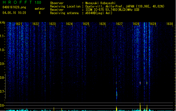Click the version number 1.0.0
Image resolution: width=176 pixels, height=111 pixels.
coord(38,2)
